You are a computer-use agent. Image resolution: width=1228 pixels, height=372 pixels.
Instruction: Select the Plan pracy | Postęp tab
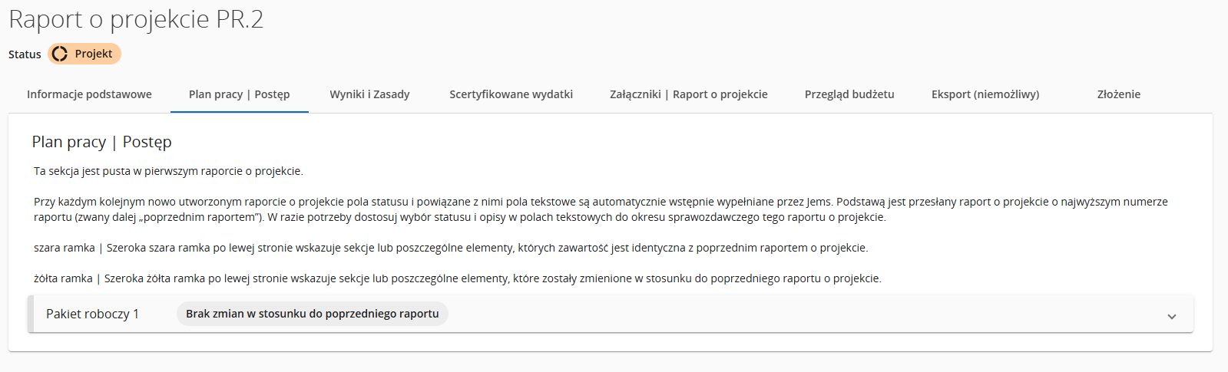(x=240, y=94)
